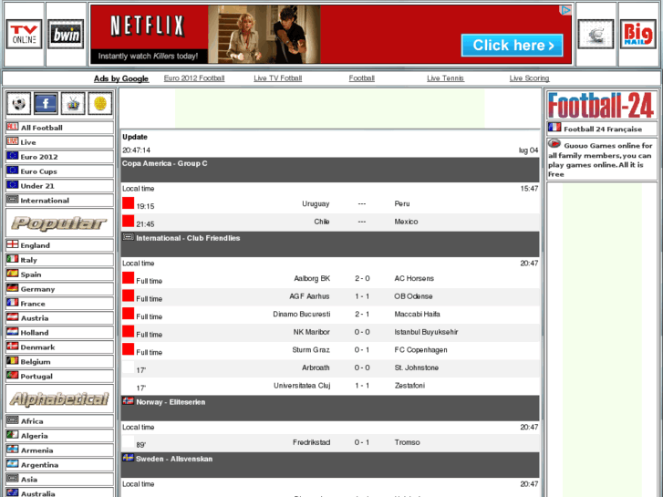Click the Sweden flag in Allsvenskan header

128,458
